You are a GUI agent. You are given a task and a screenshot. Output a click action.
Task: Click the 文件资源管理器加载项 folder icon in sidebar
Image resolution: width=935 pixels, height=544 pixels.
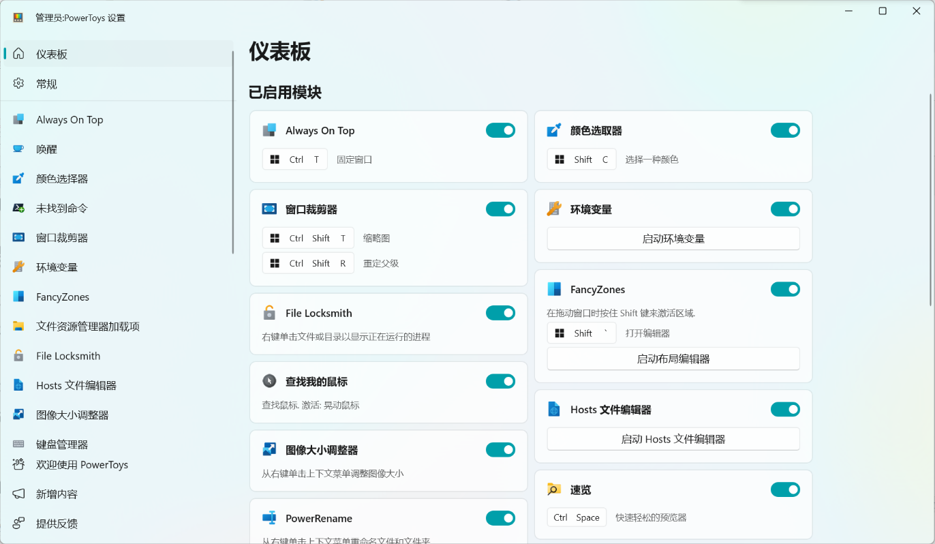pyautogui.click(x=18, y=327)
